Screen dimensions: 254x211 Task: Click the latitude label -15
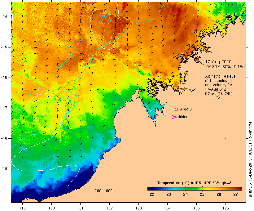[x=4, y=47]
